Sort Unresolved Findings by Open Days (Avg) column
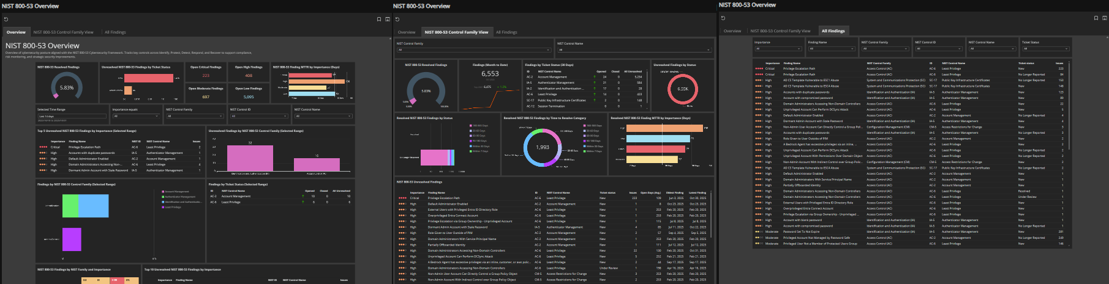This screenshot has width=1109, height=284. pyautogui.click(x=651, y=192)
